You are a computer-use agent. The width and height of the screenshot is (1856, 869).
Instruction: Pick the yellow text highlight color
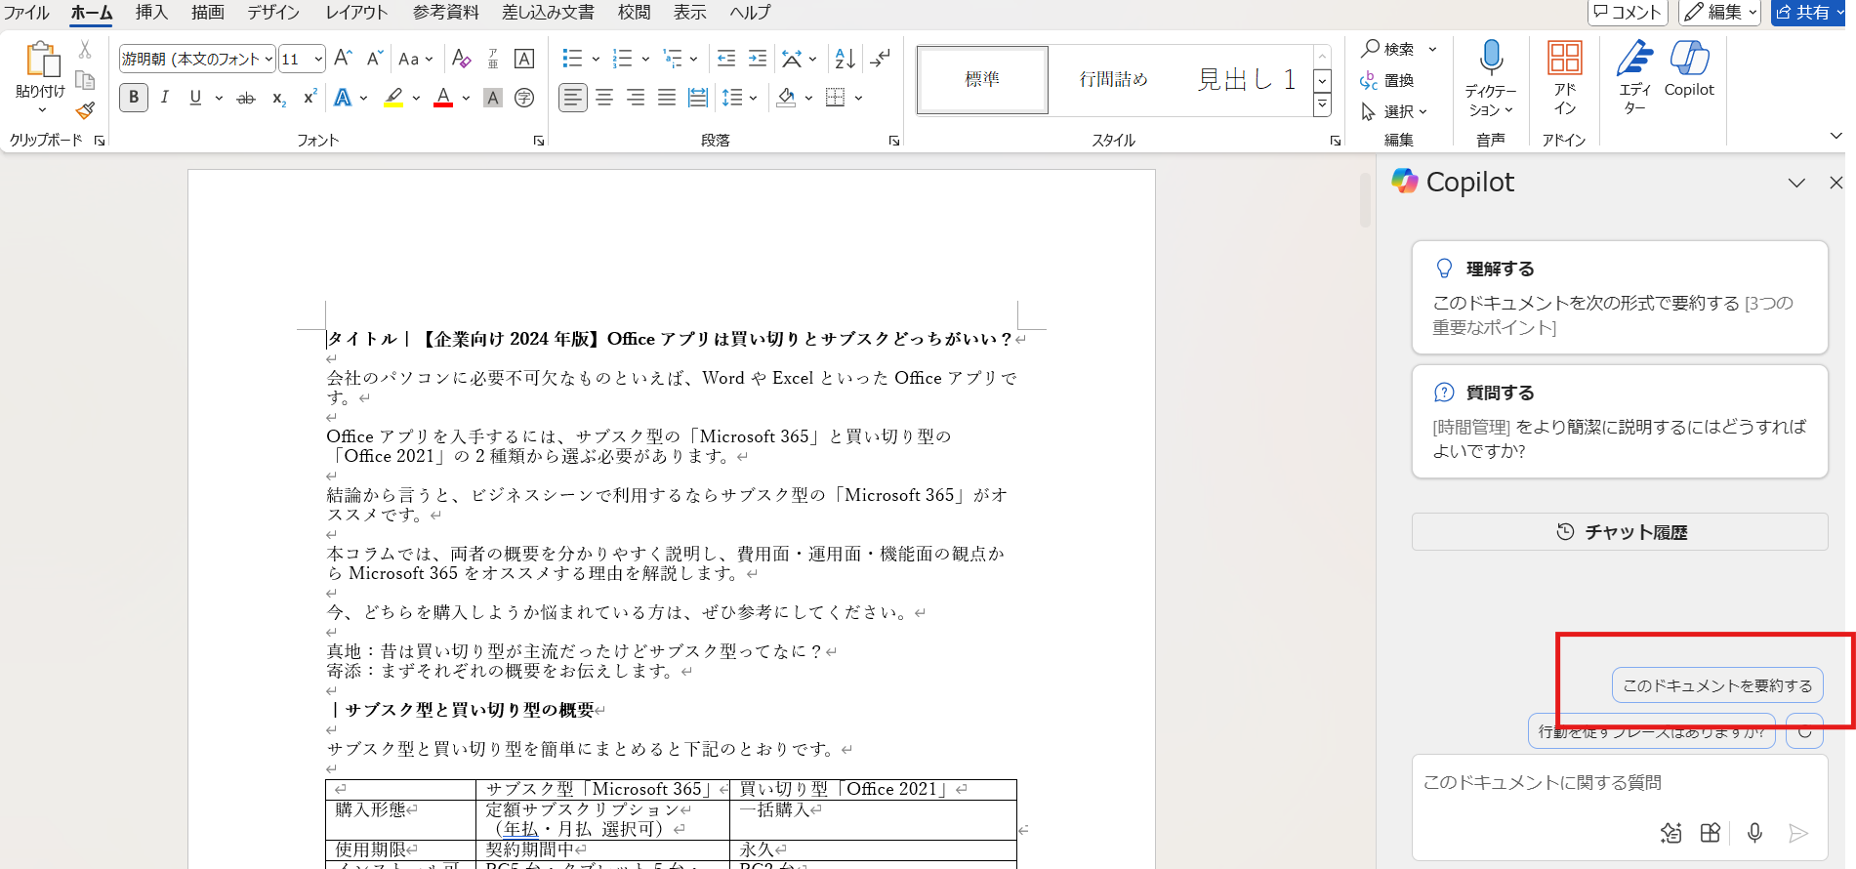(393, 98)
